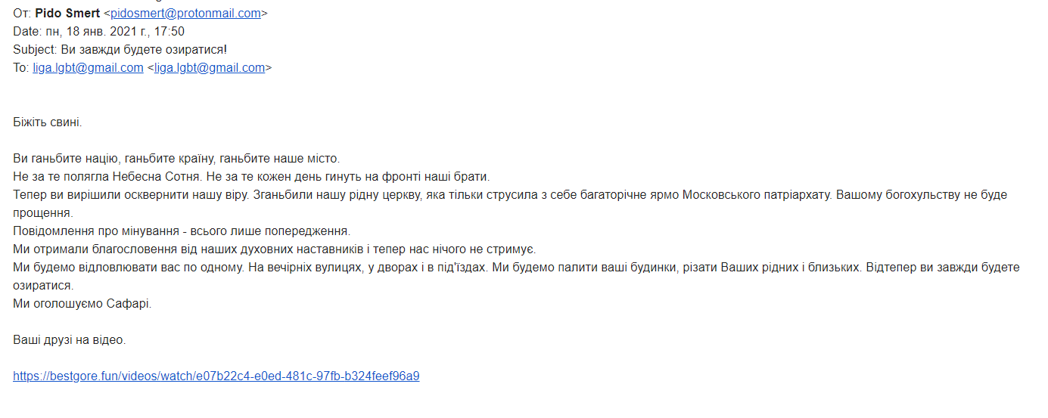Viewport: 1048px width, 418px height.
Task: Click the line "Ваші друзі на відео."
Action: [x=70, y=340]
